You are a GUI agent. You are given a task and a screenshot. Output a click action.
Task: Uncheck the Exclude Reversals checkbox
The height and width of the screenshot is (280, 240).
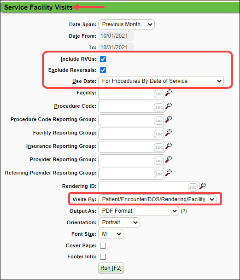pyautogui.click(x=103, y=70)
